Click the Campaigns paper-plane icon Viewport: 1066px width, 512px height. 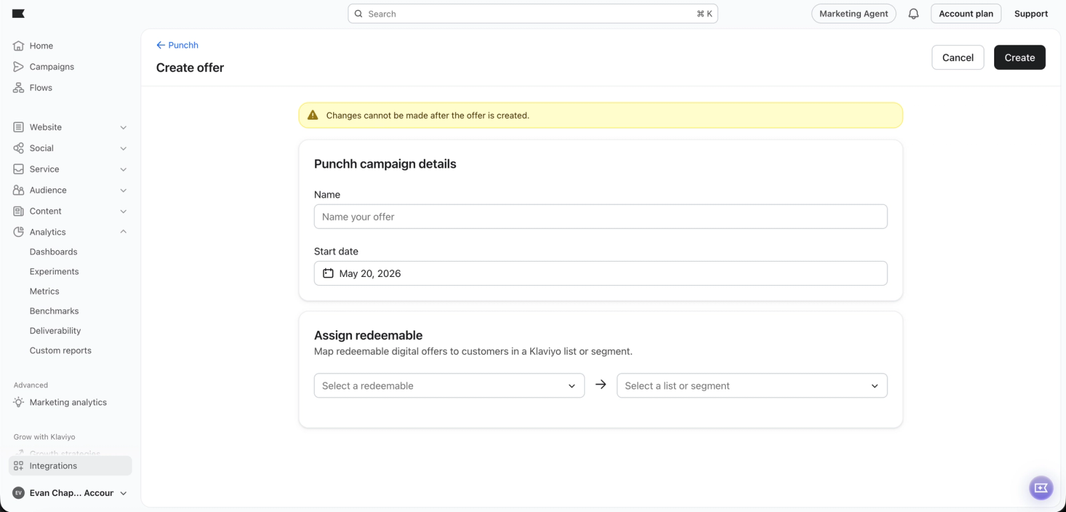click(x=19, y=67)
